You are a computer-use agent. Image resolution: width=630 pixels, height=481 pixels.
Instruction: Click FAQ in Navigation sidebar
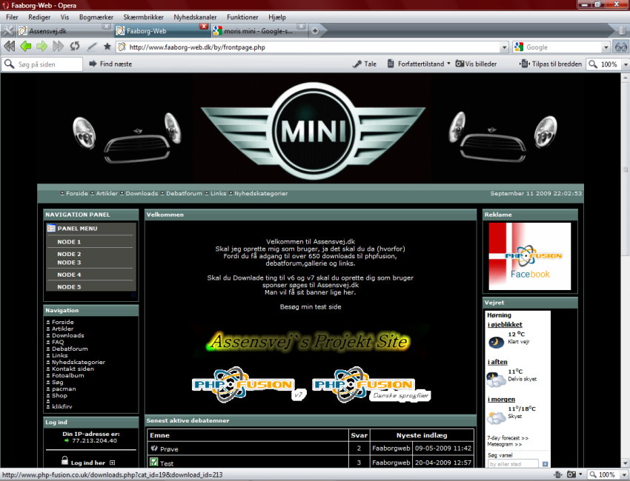point(58,342)
